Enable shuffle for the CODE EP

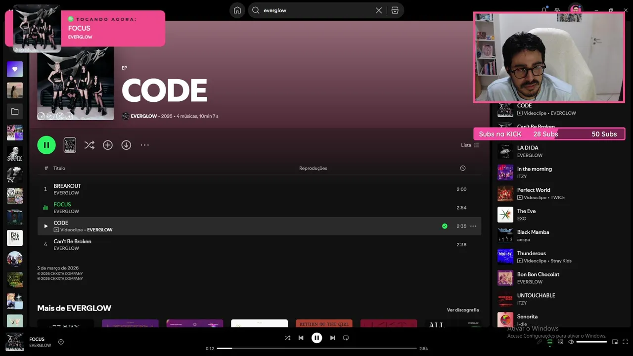tap(89, 145)
